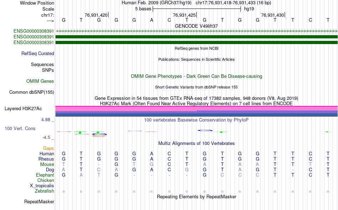The image size is (338, 210).
Task: Open Short Genetic Variants from dbSNP release 155 title
Action: [196, 87]
